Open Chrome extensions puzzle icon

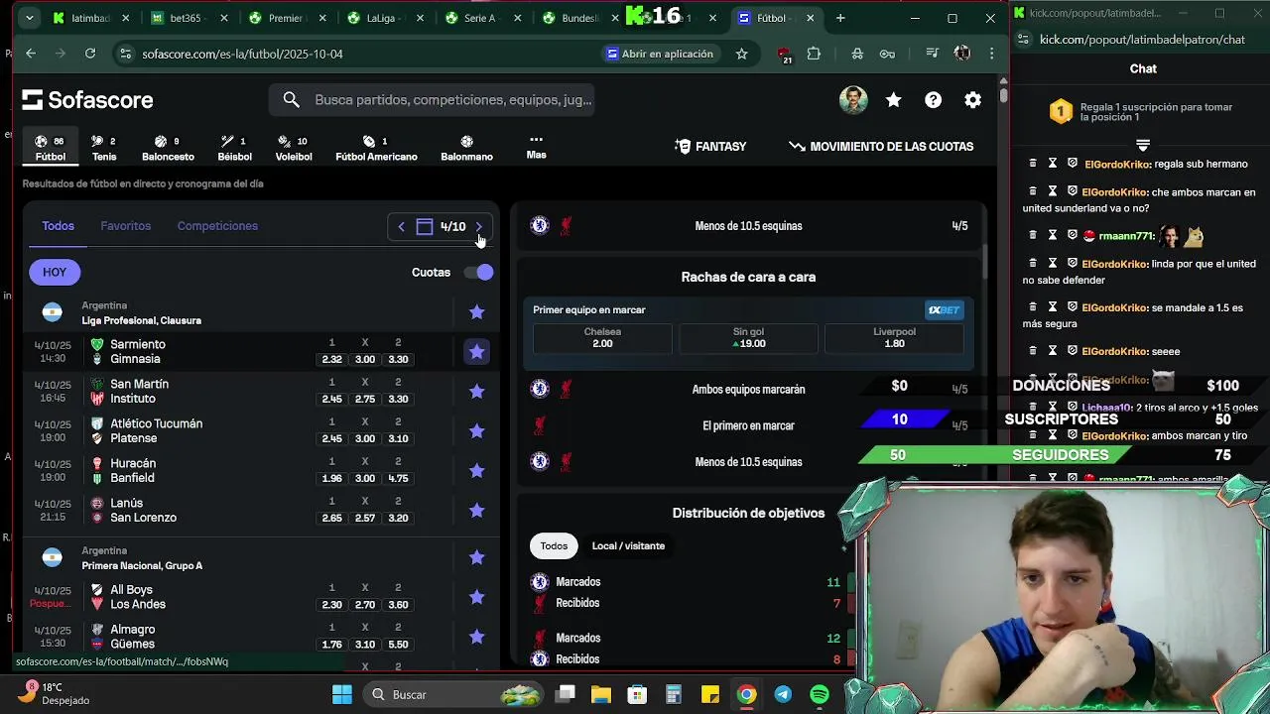(x=814, y=54)
